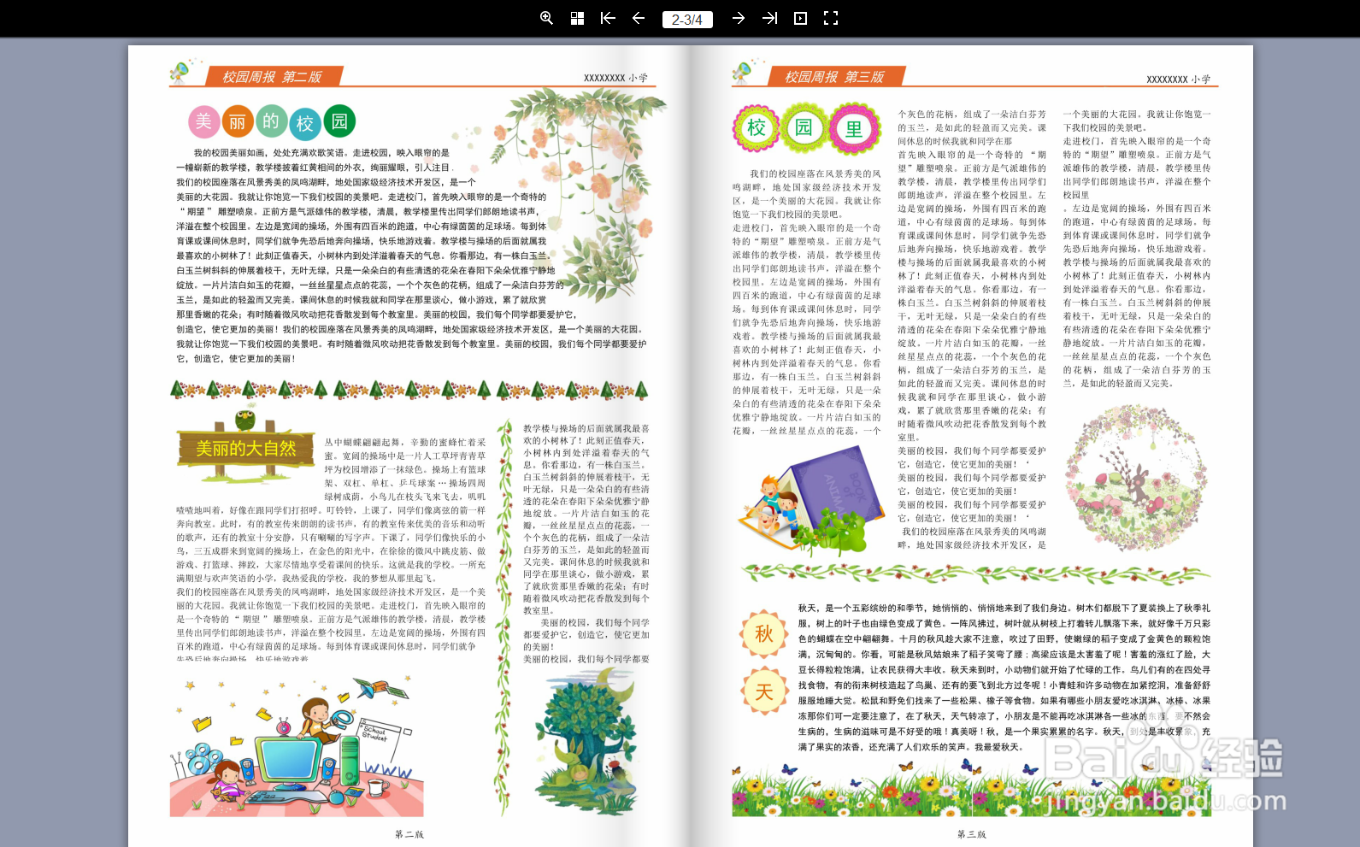Image resolution: width=1360 pixels, height=847 pixels.
Task: Click the green 园 circle on the left page
Action: 339,121
